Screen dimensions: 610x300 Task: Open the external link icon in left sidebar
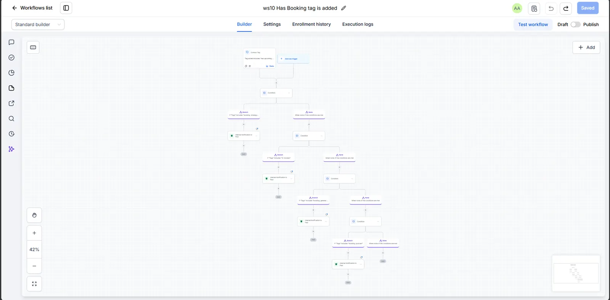point(11,103)
